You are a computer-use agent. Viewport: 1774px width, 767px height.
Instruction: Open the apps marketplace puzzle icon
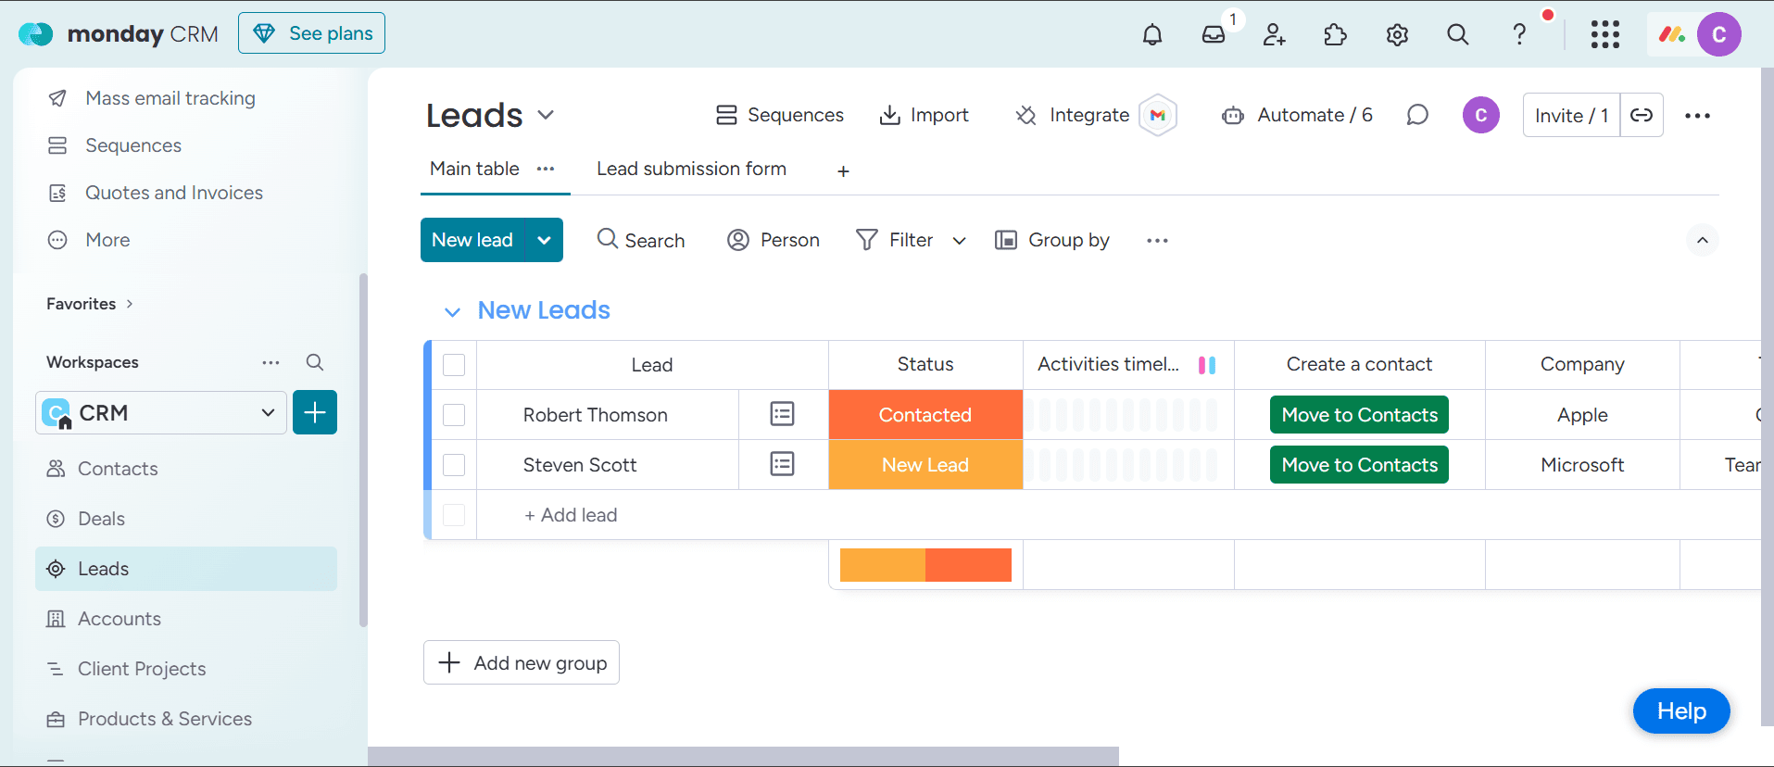tap(1335, 35)
